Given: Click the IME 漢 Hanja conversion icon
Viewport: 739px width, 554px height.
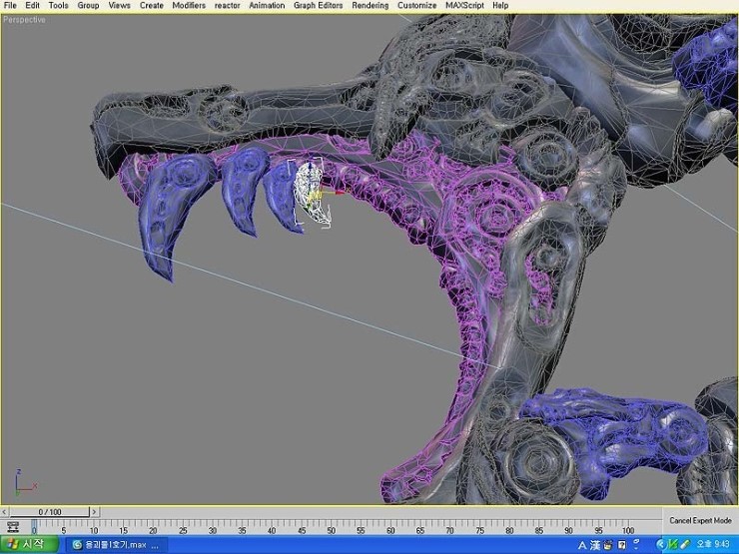Looking at the screenshot, I should pos(595,546).
